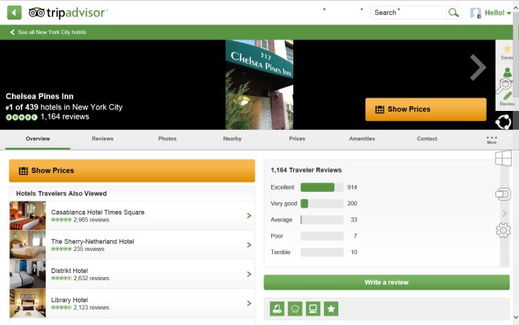Click the green chef hat icon

coord(295,308)
